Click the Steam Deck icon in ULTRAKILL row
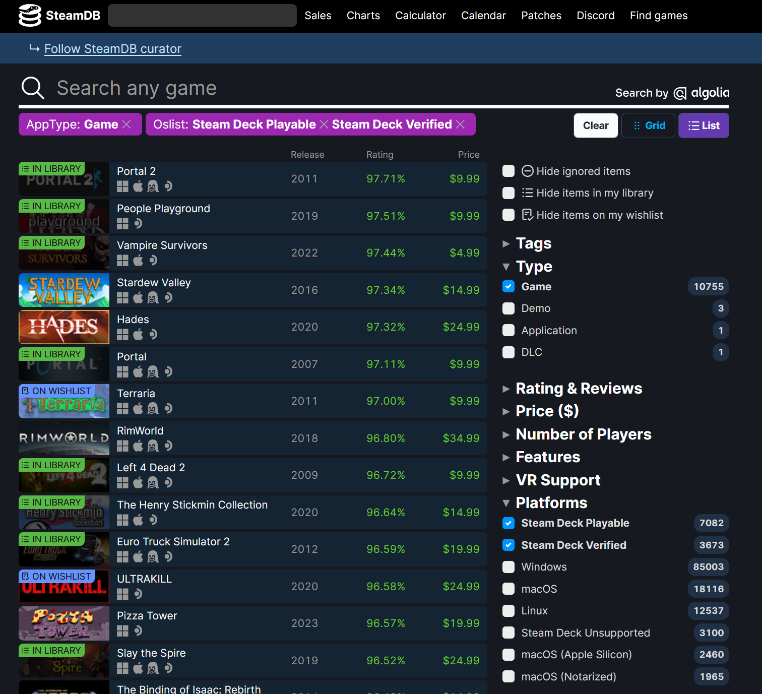Screen dimensions: 762x694 point(138,594)
